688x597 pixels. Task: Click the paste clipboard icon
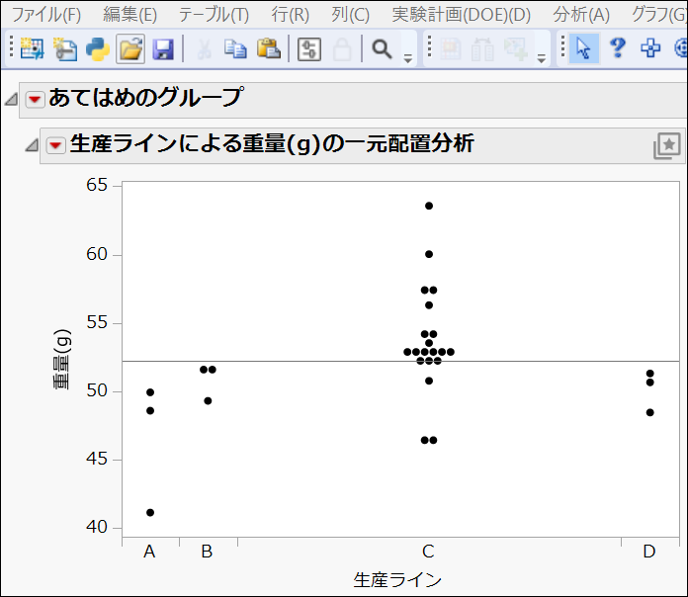(269, 48)
